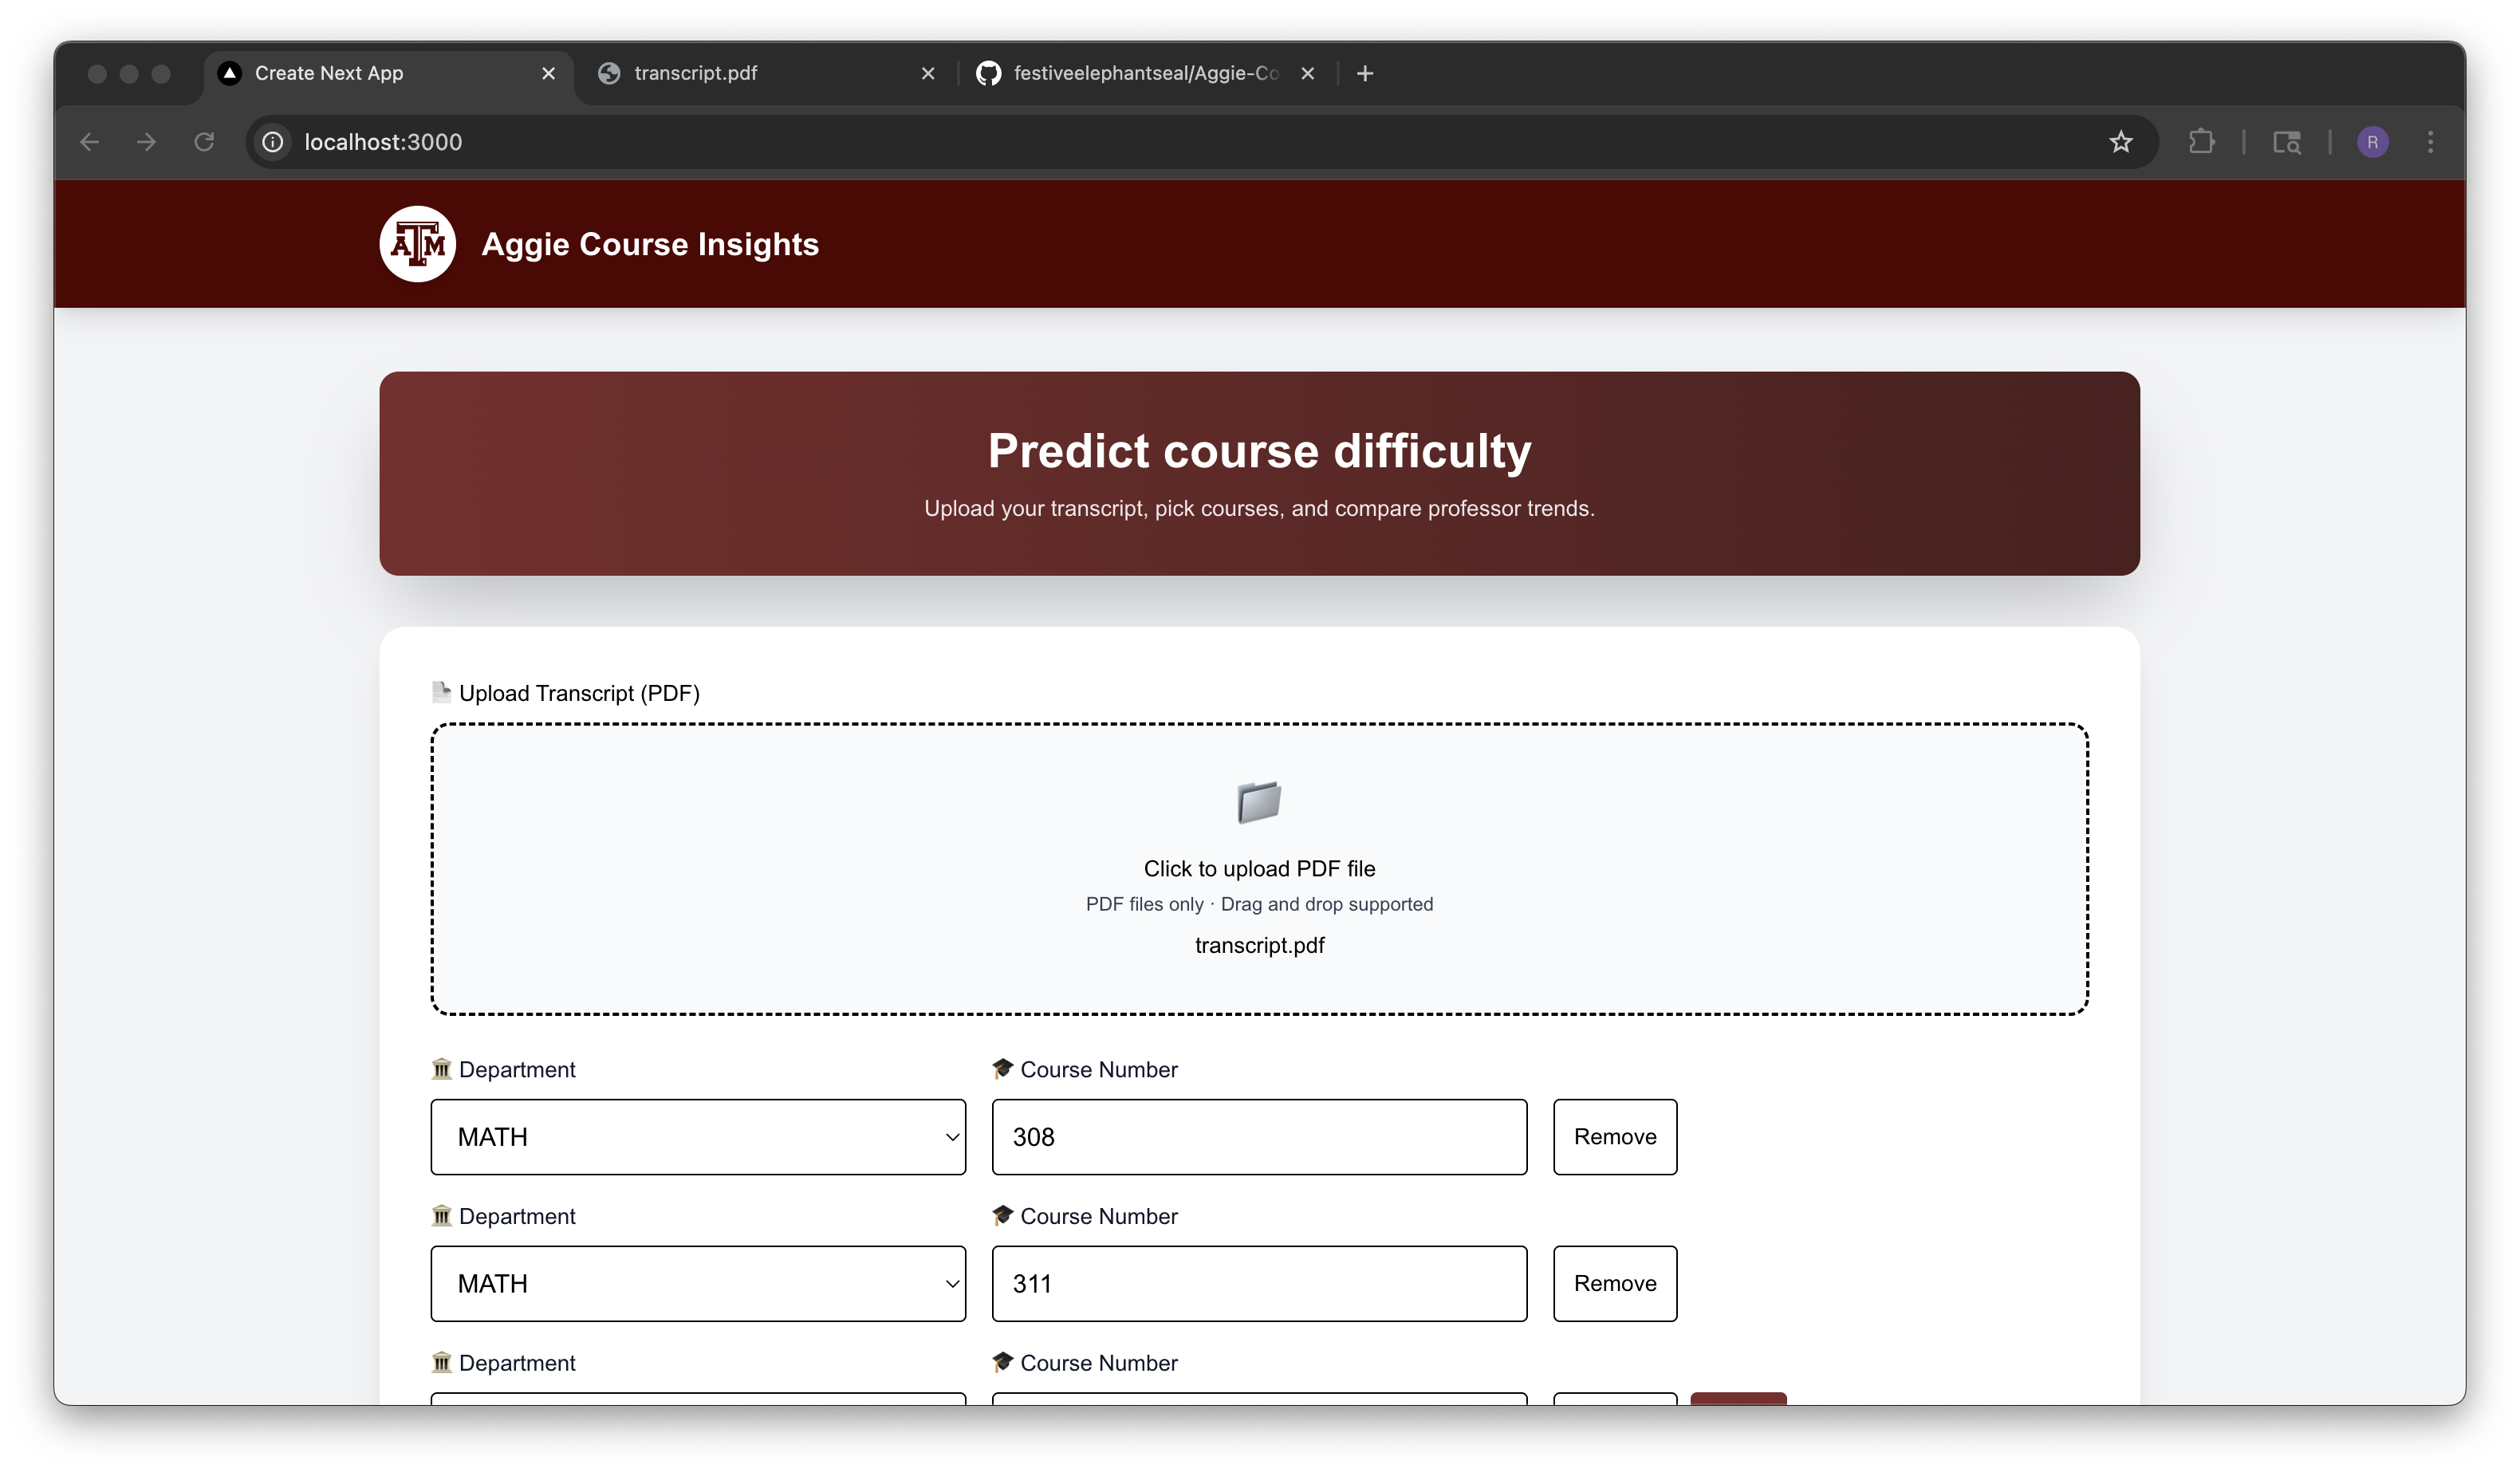This screenshot has width=2520, height=1472.
Task: Open the Extensions puzzle icon
Action: pyautogui.click(x=2201, y=142)
